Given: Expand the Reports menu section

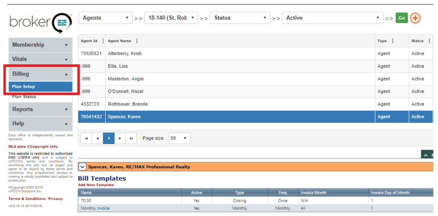Looking at the screenshot, I should (x=40, y=109).
